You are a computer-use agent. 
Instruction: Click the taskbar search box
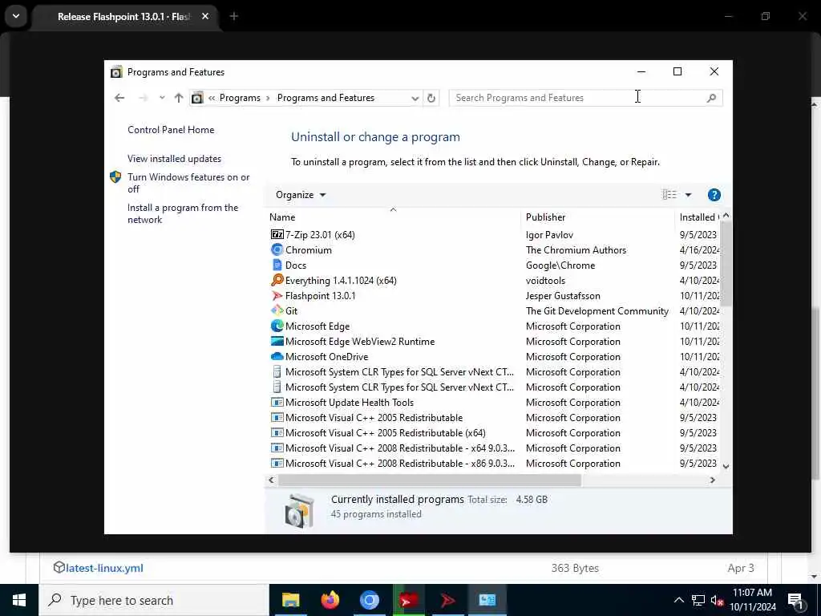coord(154,600)
